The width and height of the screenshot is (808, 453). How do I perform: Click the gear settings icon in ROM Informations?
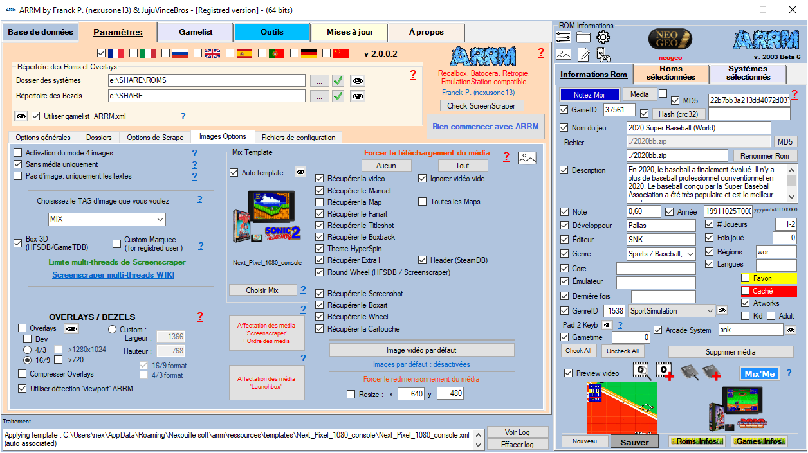(x=603, y=37)
